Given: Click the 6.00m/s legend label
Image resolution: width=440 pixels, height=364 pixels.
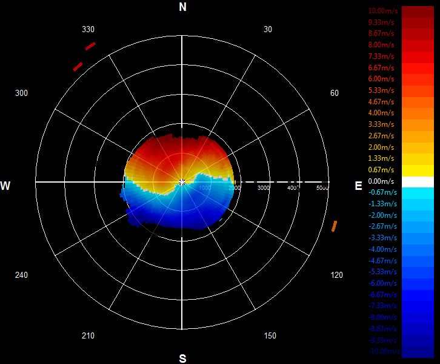Looking at the screenshot, I should tap(381, 79).
